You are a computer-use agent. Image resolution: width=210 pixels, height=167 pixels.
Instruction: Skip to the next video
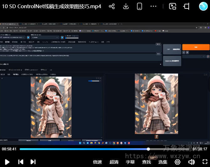pos(33,162)
